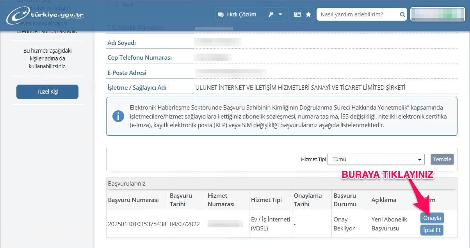Click the star favorites icon
Screen dimensions: 470x248
click(308, 14)
